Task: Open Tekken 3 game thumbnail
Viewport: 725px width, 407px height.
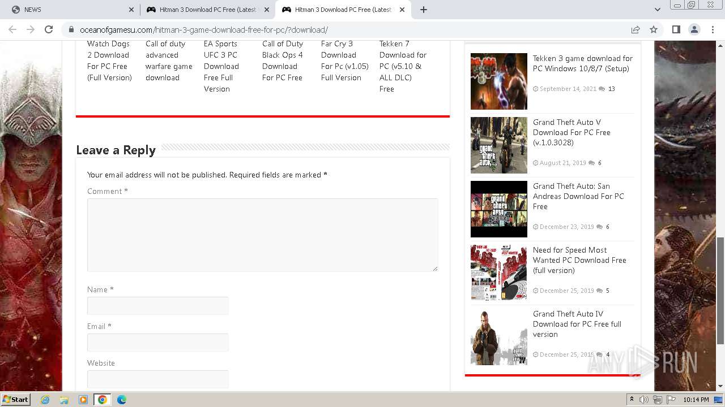Action: click(499, 81)
